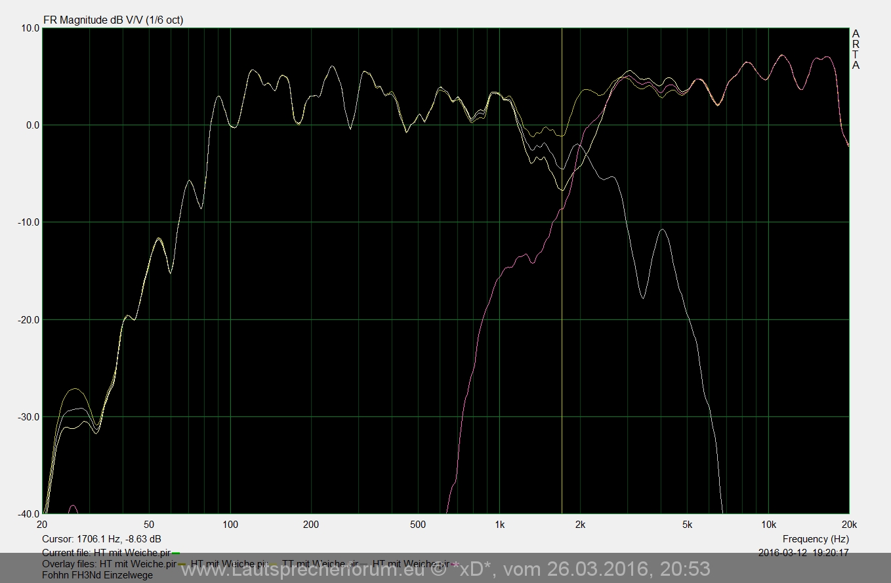This screenshot has width=891, height=583.
Task: Click the cursor readout 1706.1 Hz text
Action: [x=102, y=538]
